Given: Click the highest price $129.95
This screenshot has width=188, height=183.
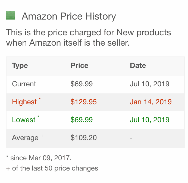Looking at the screenshot, I should (x=84, y=102).
